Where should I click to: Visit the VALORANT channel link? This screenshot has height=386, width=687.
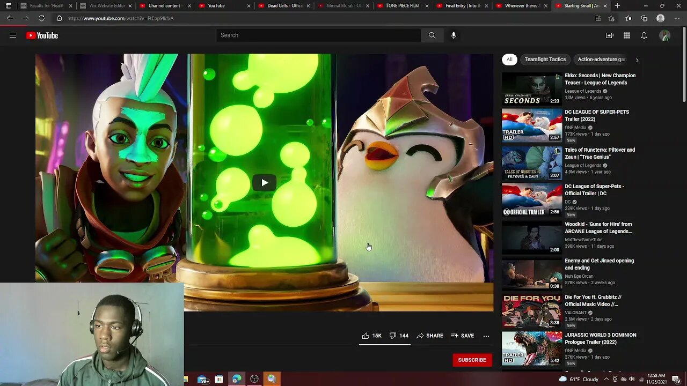tap(576, 313)
